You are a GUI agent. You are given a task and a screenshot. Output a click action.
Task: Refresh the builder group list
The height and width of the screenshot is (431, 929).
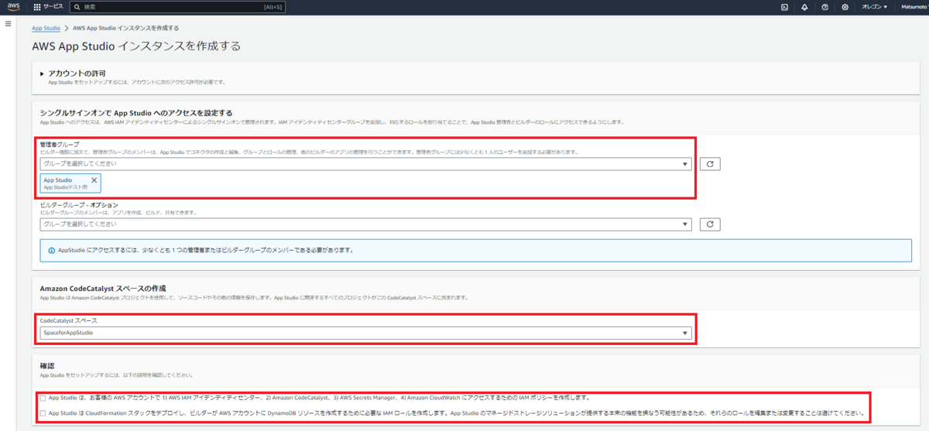click(x=710, y=224)
